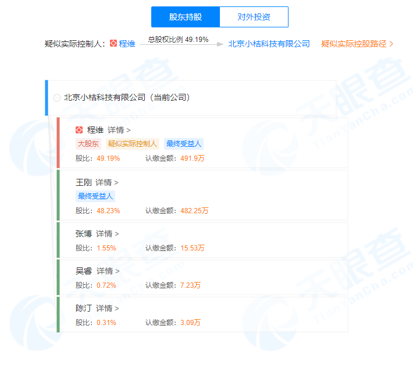Select 北京小桔科技有限公司（当前公司）row text
Viewport: 413px width, 374px height.
127,98
